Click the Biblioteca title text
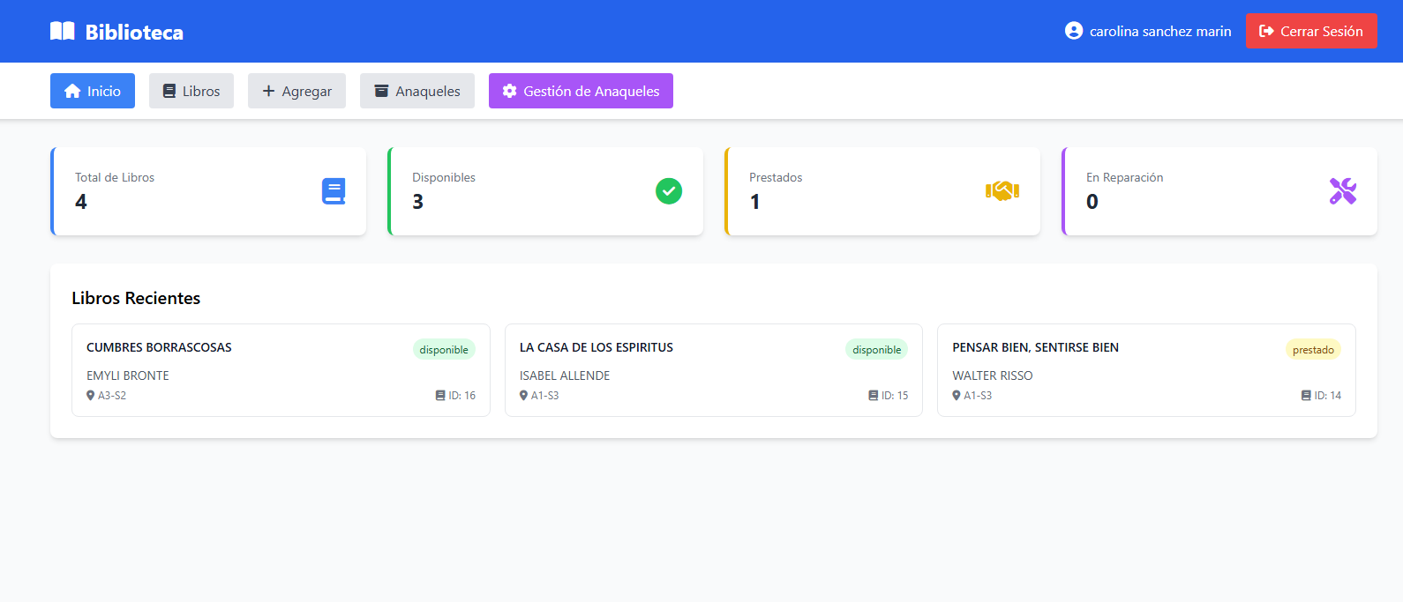This screenshot has width=1403, height=602. tap(134, 33)
